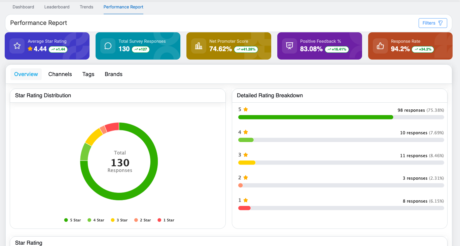This screenshot has width=460, height=246.
Task: Click the +34.2% trend badge on Response Rate
Action: pos(423,49)
